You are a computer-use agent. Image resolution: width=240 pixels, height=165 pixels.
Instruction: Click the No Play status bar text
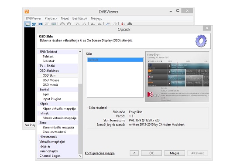pos(30,125)
